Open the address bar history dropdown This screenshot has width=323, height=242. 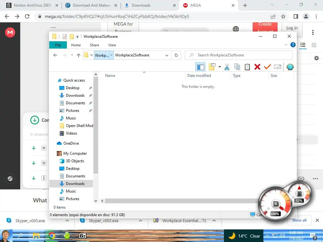click(167, 55)
